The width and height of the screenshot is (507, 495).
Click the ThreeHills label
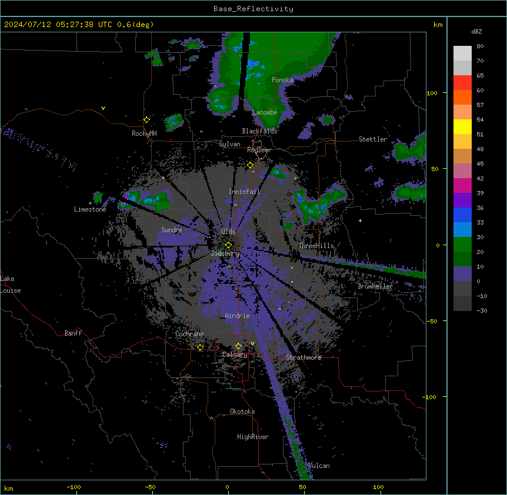[x=316, y=246]
